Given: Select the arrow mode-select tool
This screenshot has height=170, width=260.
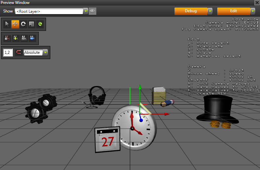Looking at the screenshot, I should click(7, 24).
